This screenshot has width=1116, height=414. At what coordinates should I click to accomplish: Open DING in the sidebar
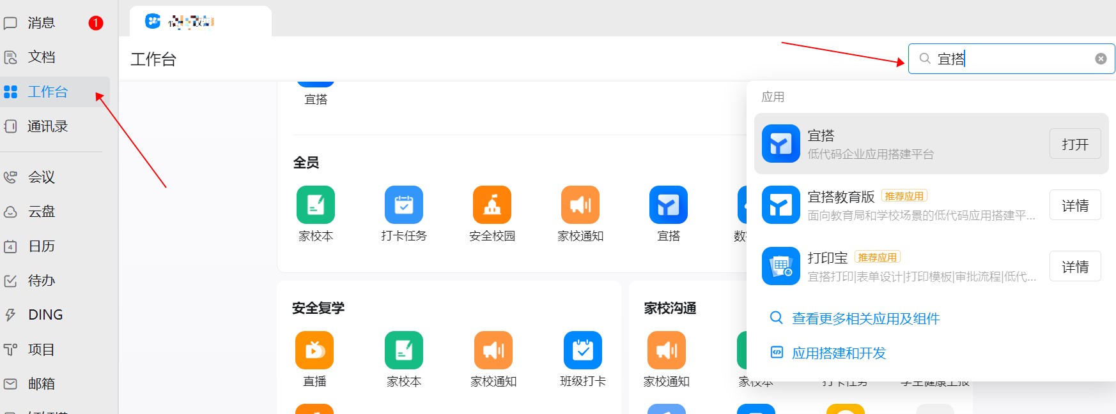(x=45, y=315)
